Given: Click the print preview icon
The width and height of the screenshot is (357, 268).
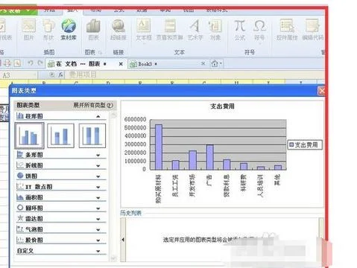Looking at the screenshot, I should [17, 63].
